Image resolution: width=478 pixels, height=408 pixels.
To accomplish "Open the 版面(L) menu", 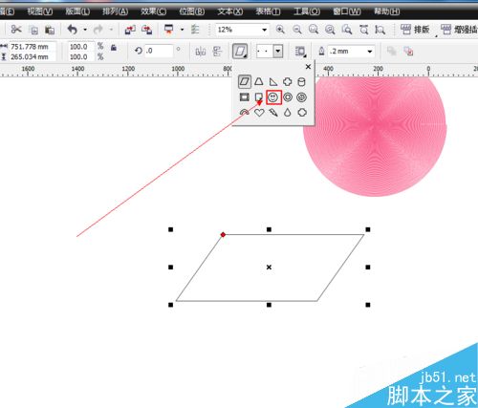I will pyautogui.click(x=77, y=11).
